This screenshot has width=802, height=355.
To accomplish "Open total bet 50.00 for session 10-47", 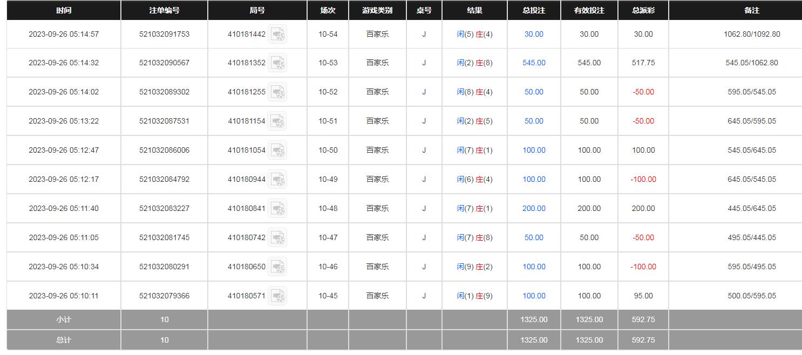I will 534,237.
